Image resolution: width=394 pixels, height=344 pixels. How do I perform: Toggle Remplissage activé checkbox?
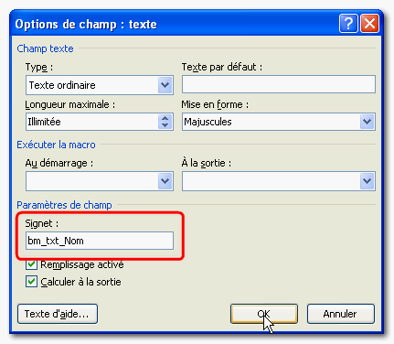[x=31, y=264]
